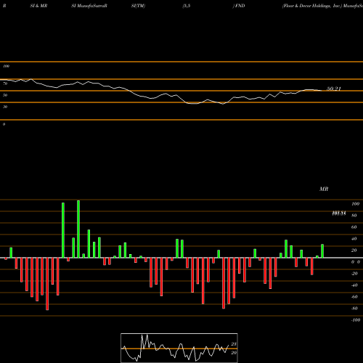Select the 28 label in the mini chart
This screenshot has height=363, width=363.
click(x=234, y=344)
